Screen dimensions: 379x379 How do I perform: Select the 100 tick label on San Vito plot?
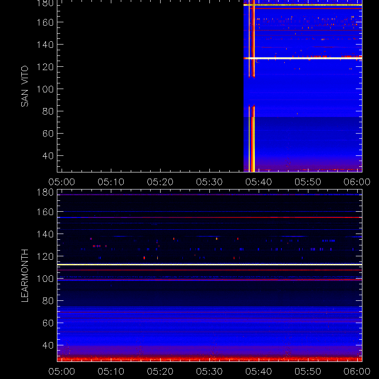coord(45,89)
